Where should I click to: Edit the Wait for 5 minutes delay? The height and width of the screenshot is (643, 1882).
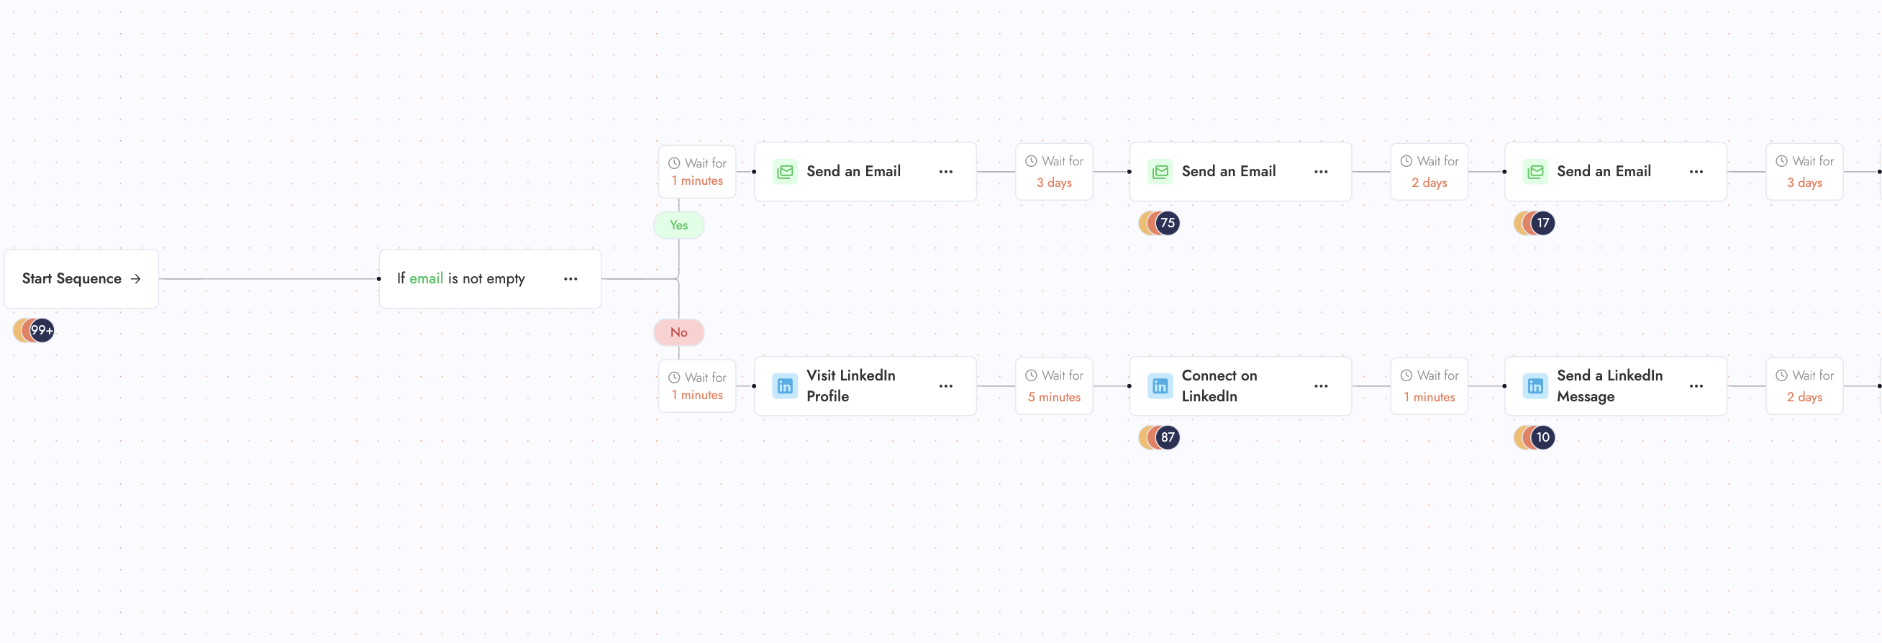(1053, 386)
